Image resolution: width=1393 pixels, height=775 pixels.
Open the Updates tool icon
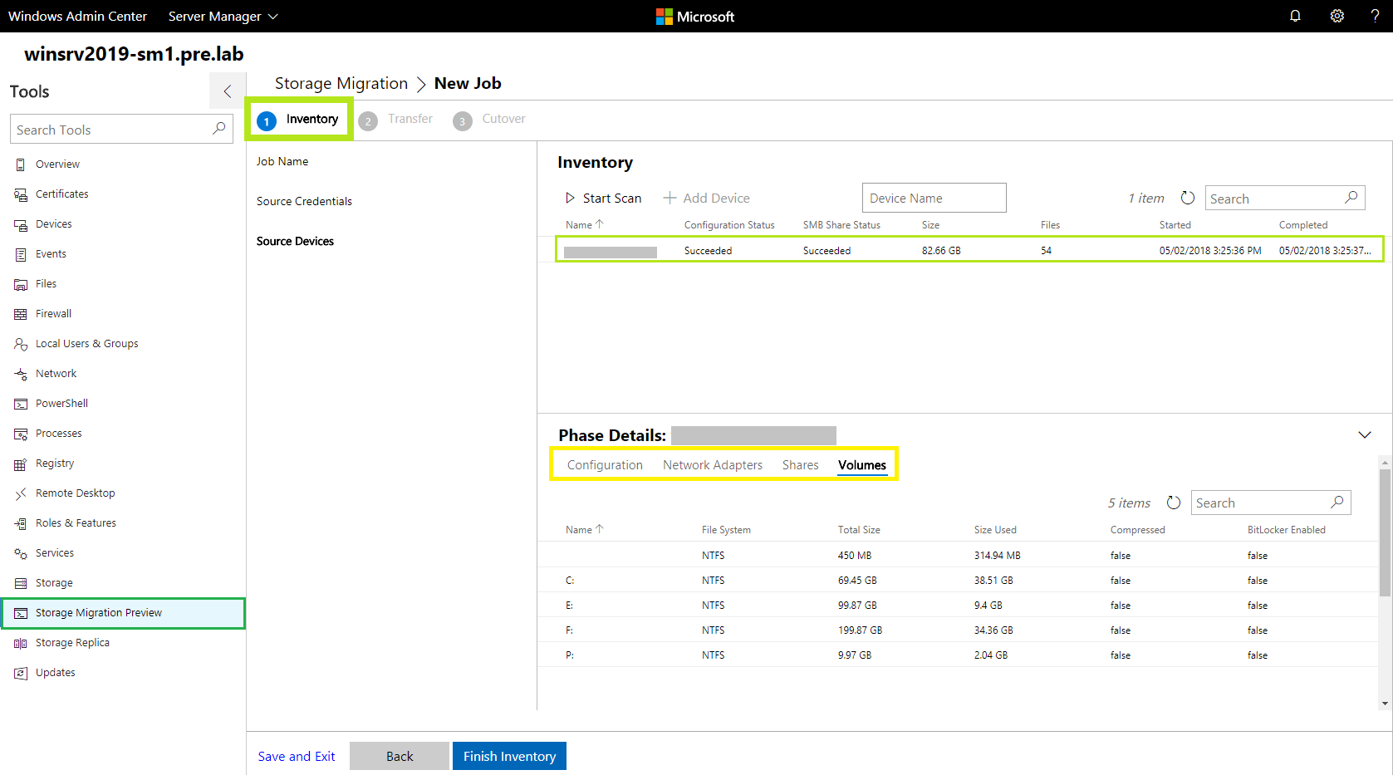21,673
